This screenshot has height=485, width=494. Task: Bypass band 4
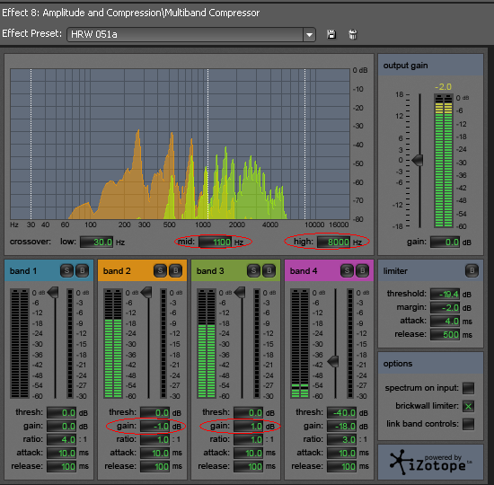tap(362, 270)
